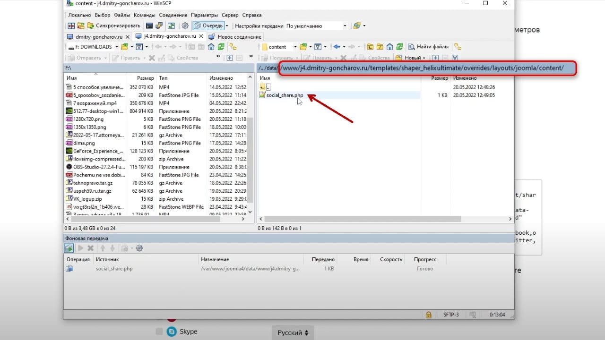Go to remote parent directory icon

pyautogui.click(x=371, y=47)
